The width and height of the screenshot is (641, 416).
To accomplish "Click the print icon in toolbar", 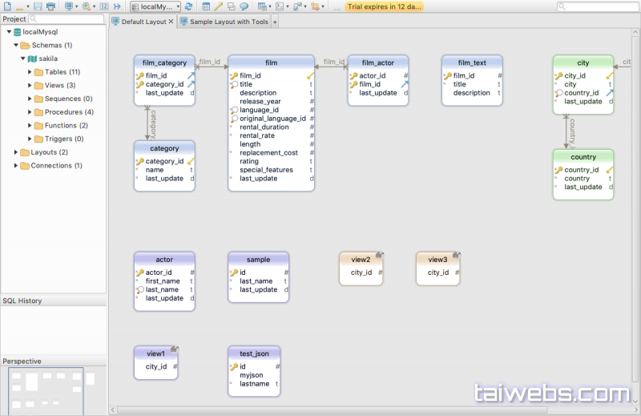I will click(50, 6).
